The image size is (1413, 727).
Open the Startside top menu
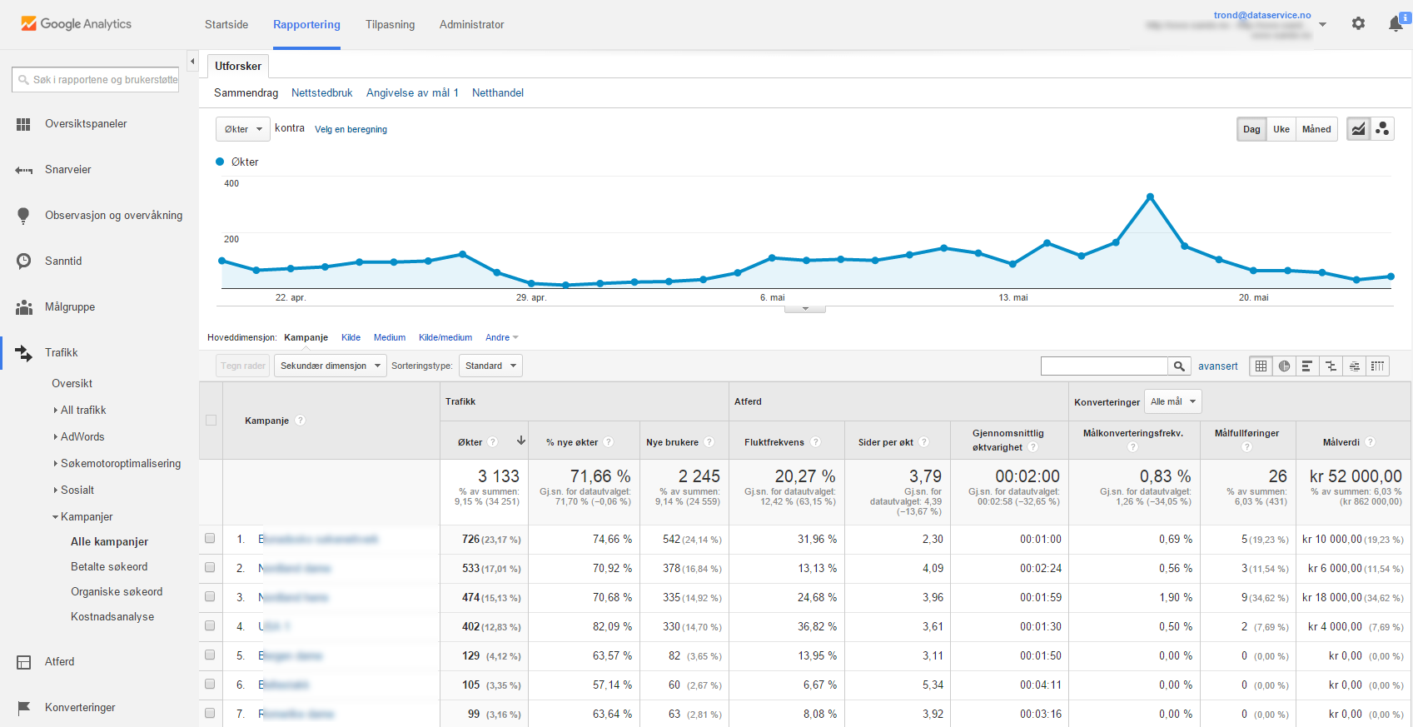tap(226, 25)
